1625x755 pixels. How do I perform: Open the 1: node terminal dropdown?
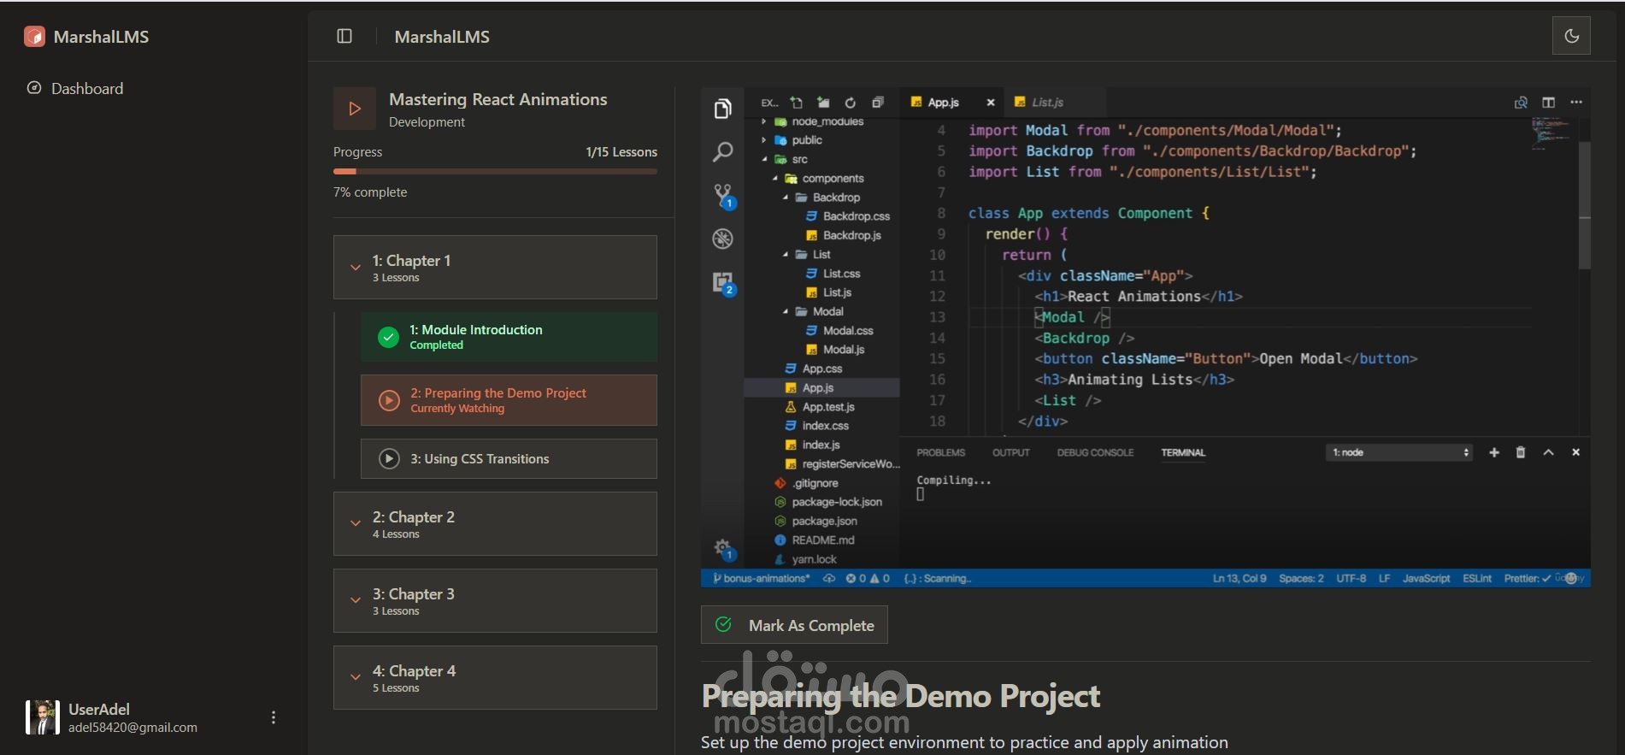pyautogui.click(x=1399, y=452)
